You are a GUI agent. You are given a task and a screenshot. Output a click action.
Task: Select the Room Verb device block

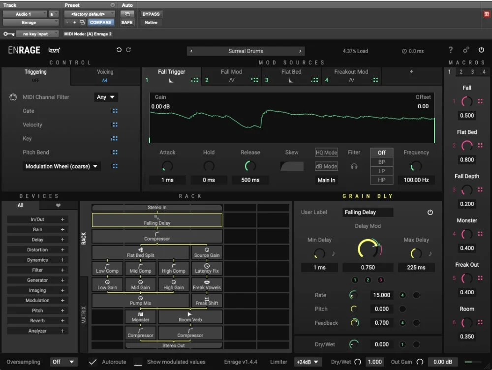(x=190, y=317)
